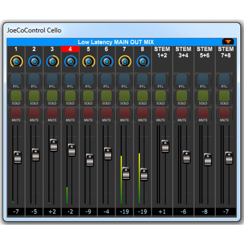The height and width of the screenshot is (244, 244).
Task: Click the pan knob on channel 2
Action: click(x=34, y=61)
